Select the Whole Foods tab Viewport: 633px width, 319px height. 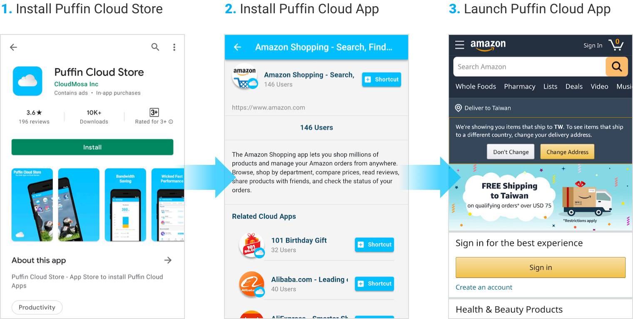pos(476,86)
